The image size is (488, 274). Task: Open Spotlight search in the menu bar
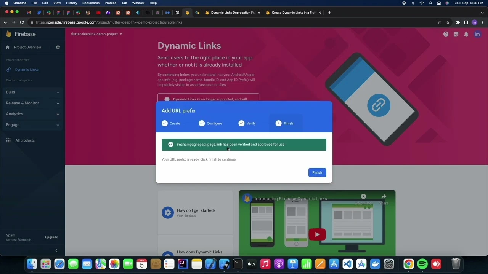[x=430, y=3]
